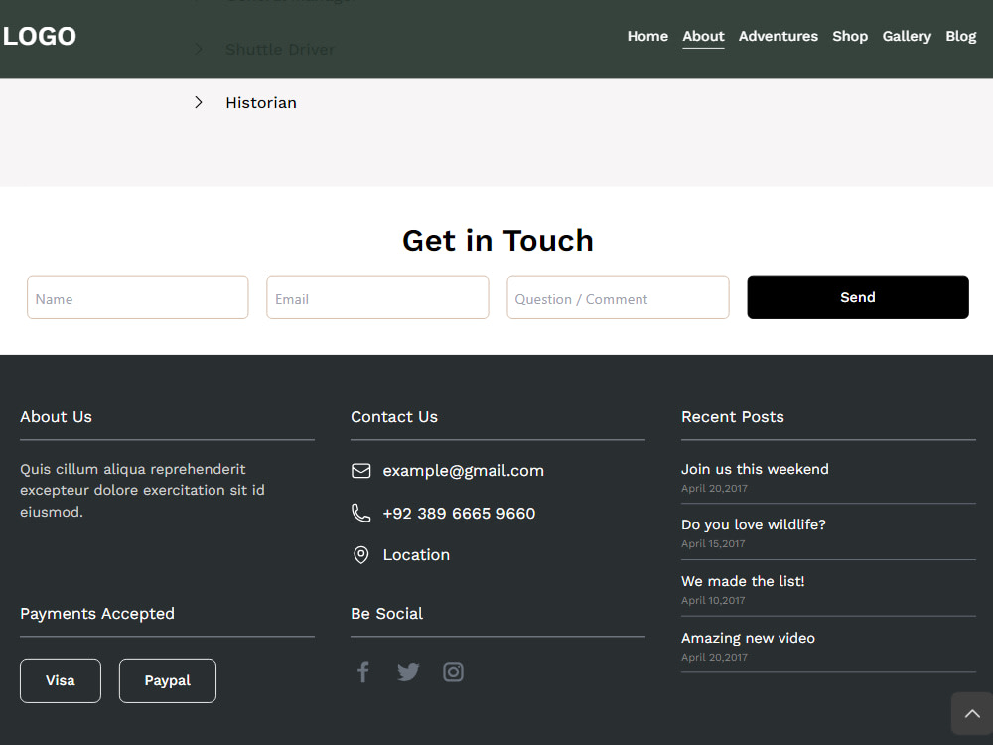Click the Payments Accepted heading
This screenshot has width=993, height=745.
pos(97,614)
